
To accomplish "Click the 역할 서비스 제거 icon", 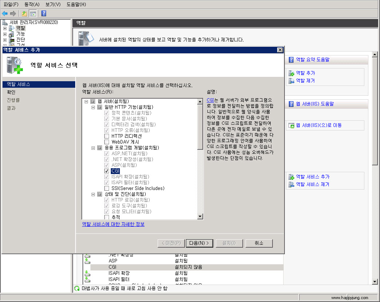I will 291,185.
